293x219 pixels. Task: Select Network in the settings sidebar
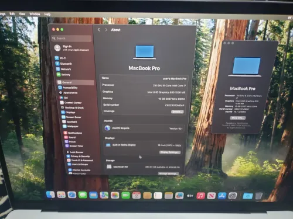click(64, 69)
